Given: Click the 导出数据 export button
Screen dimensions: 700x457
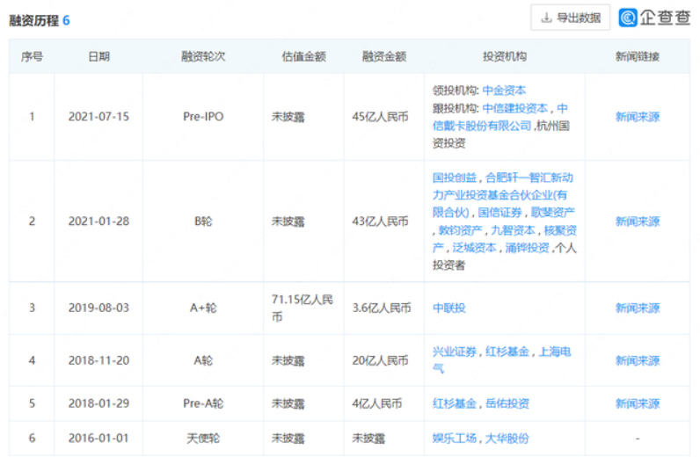Looking at the screenshot, I should [x=570, y=18].
